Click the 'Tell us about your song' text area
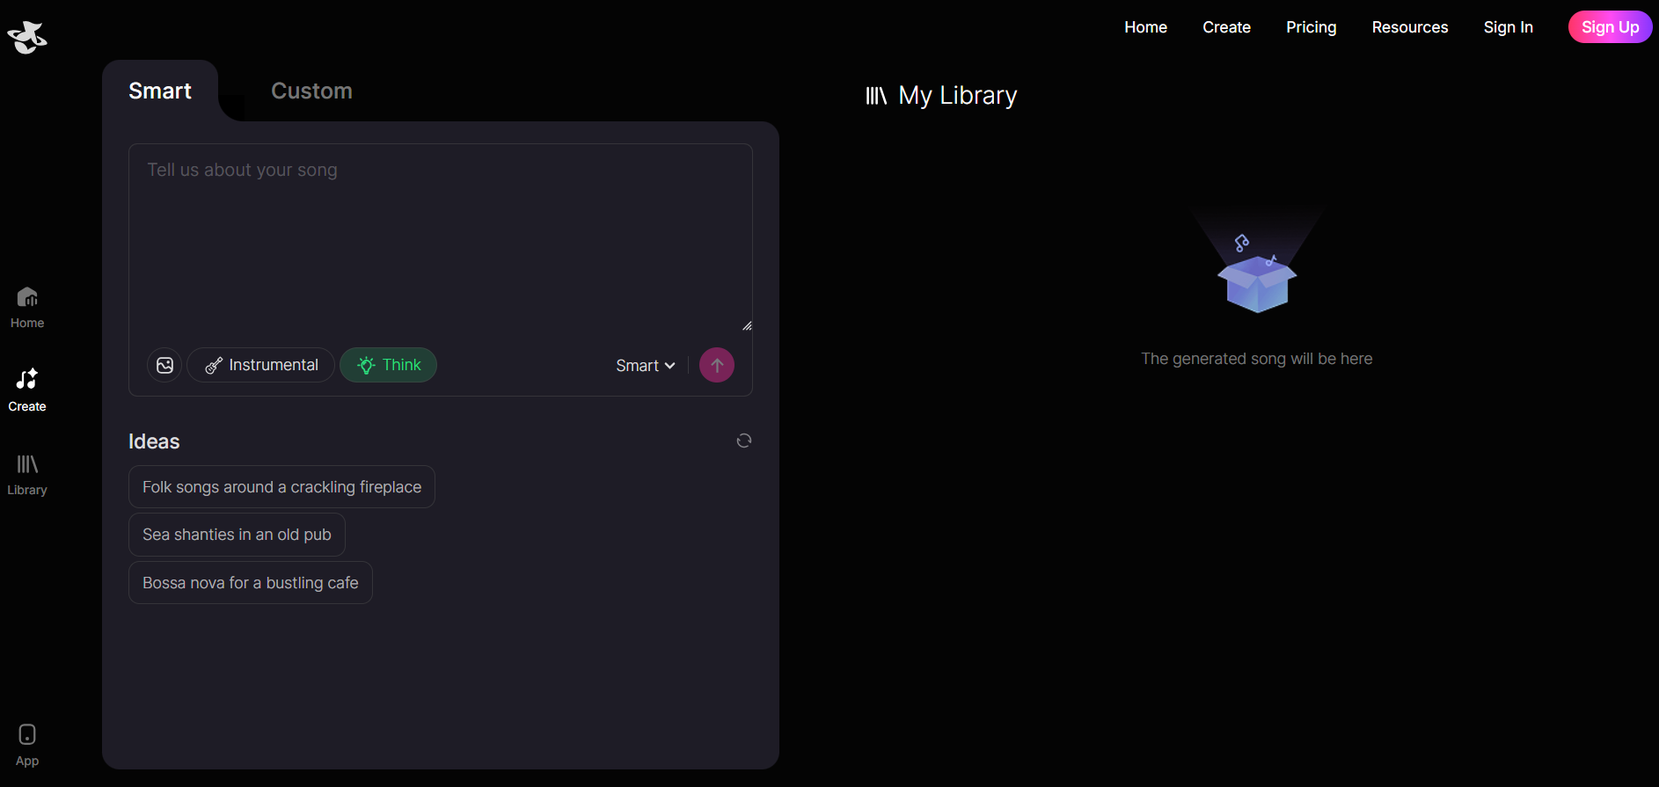1659x787 pixels. pyautogui.click(x=440, y=239)
